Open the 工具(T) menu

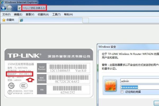point(56,14)
